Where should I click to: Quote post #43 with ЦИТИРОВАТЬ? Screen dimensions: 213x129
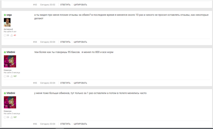(x=80, y=5)
